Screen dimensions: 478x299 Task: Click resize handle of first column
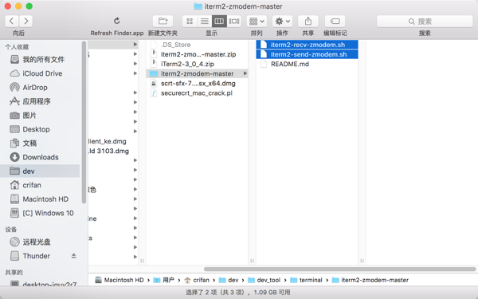point(142,261)
